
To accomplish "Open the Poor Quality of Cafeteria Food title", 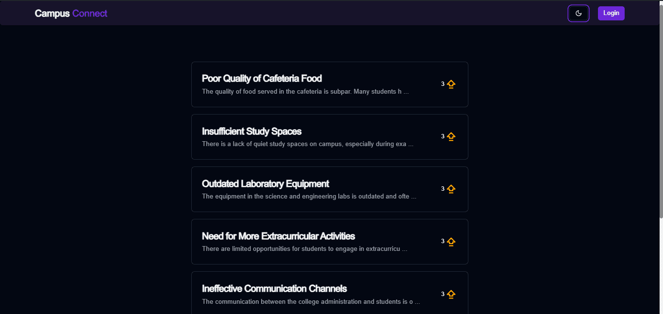I will (262, 79).
